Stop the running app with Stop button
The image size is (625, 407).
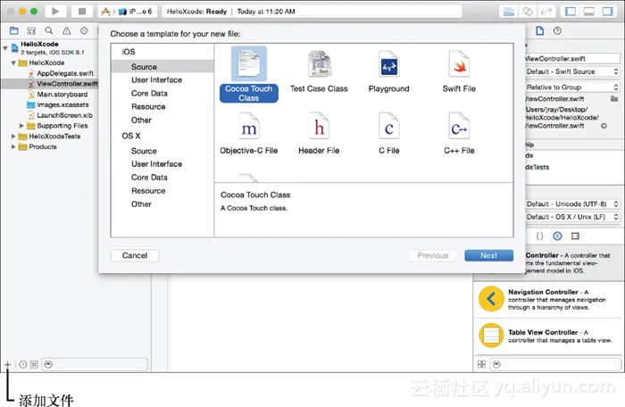point(82,12)
